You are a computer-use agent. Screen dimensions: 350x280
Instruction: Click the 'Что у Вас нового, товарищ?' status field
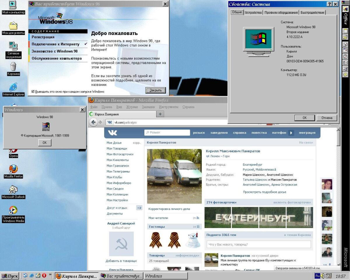tap(259, 244)
